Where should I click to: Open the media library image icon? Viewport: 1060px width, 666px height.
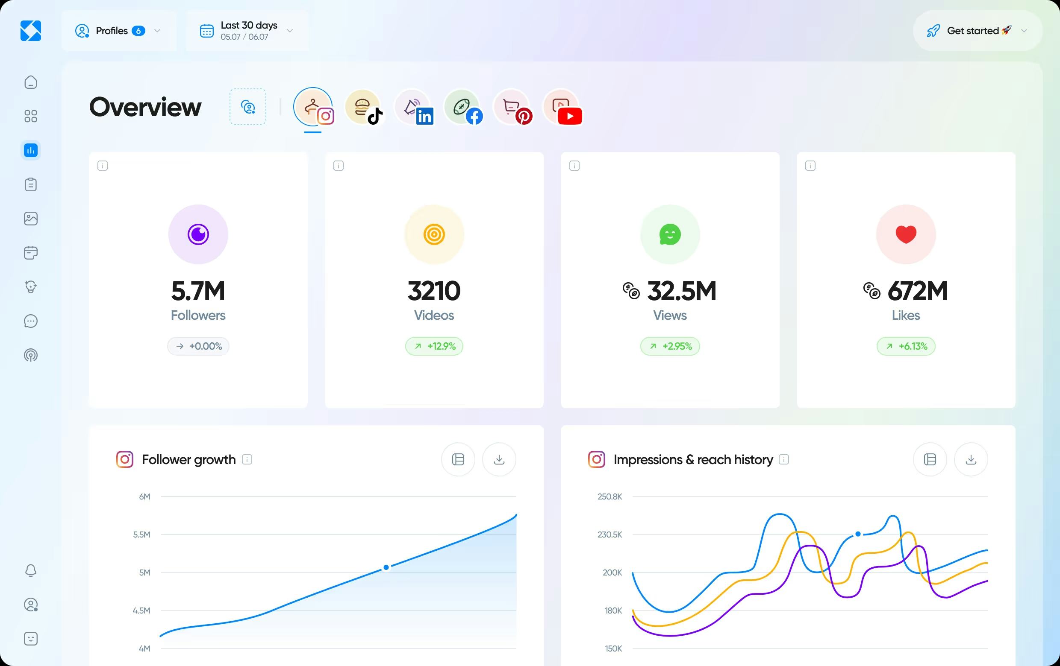point(30,219)
